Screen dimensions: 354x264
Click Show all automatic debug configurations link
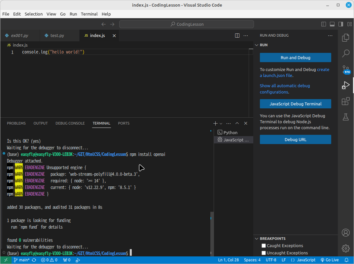point(285,89)
